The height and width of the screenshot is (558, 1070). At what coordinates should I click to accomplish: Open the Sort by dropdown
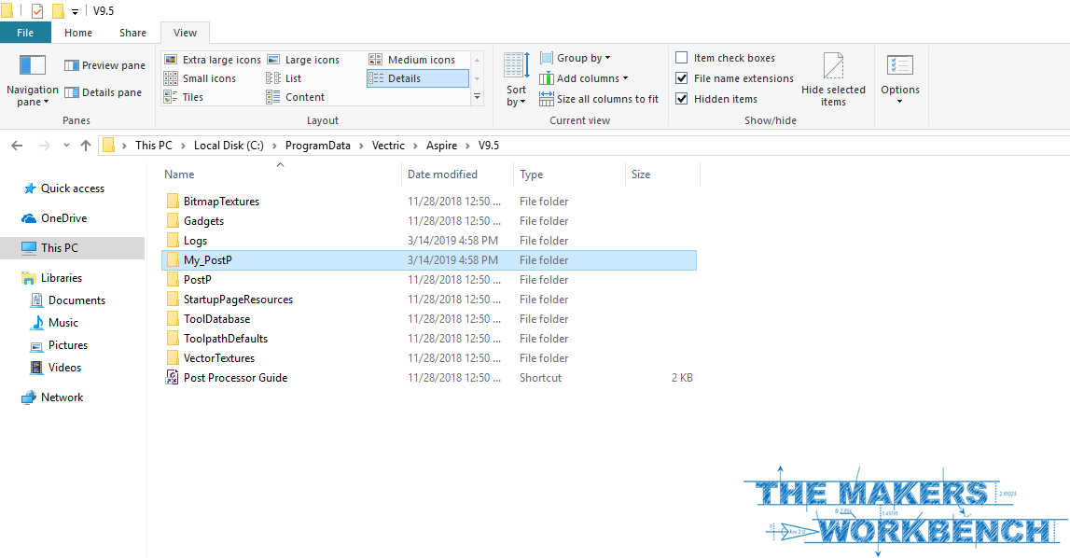tap(517, 80)
